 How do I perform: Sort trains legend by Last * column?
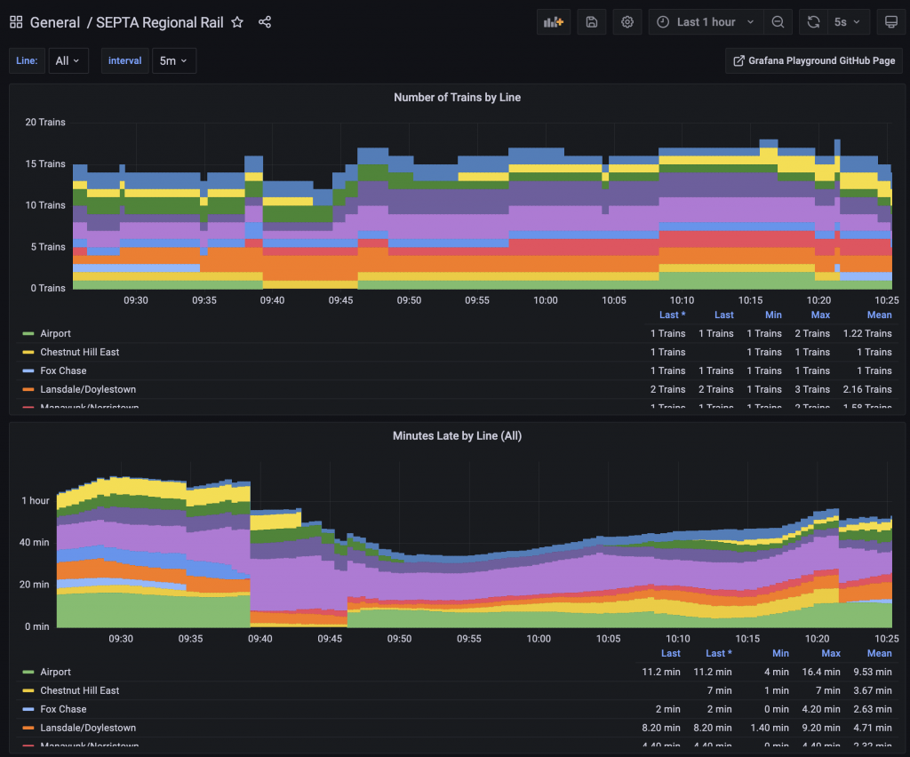point(672,315)
